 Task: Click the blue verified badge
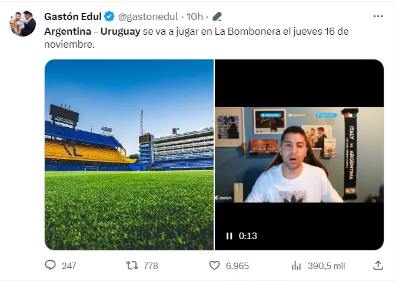tap(109, 16)
